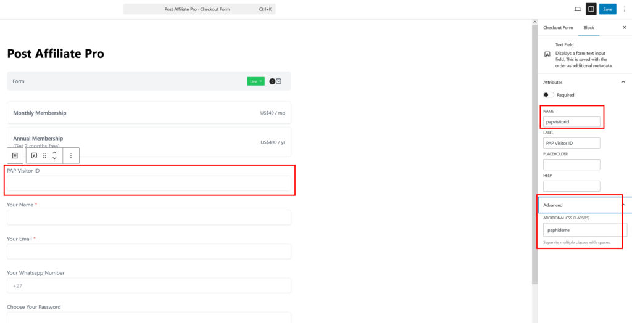Click the Save button
Image resolution: width=632 pixels, height=323 pixels.
pos(607,9)
